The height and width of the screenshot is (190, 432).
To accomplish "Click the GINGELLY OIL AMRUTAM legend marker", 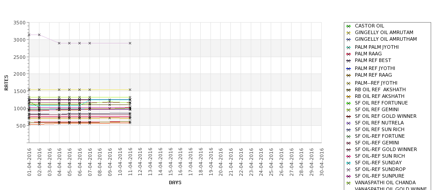I will pos(348,33).
